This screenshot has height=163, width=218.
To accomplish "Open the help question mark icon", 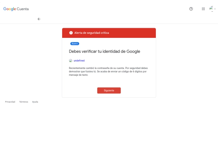I will coord(191,9).
